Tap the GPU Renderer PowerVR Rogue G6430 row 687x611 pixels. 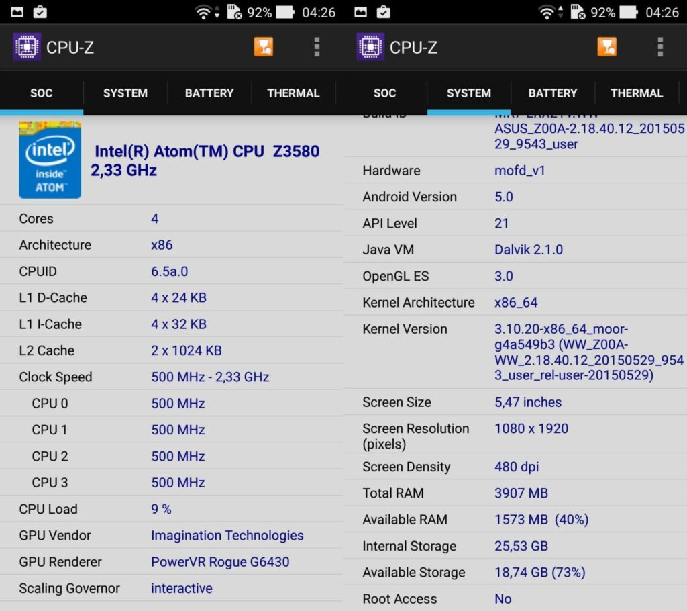(x=172, y=562)
